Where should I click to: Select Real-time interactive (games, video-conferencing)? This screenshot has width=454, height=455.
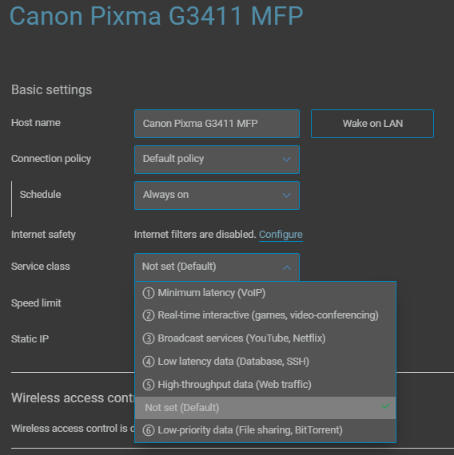click(x=265, y=315)
